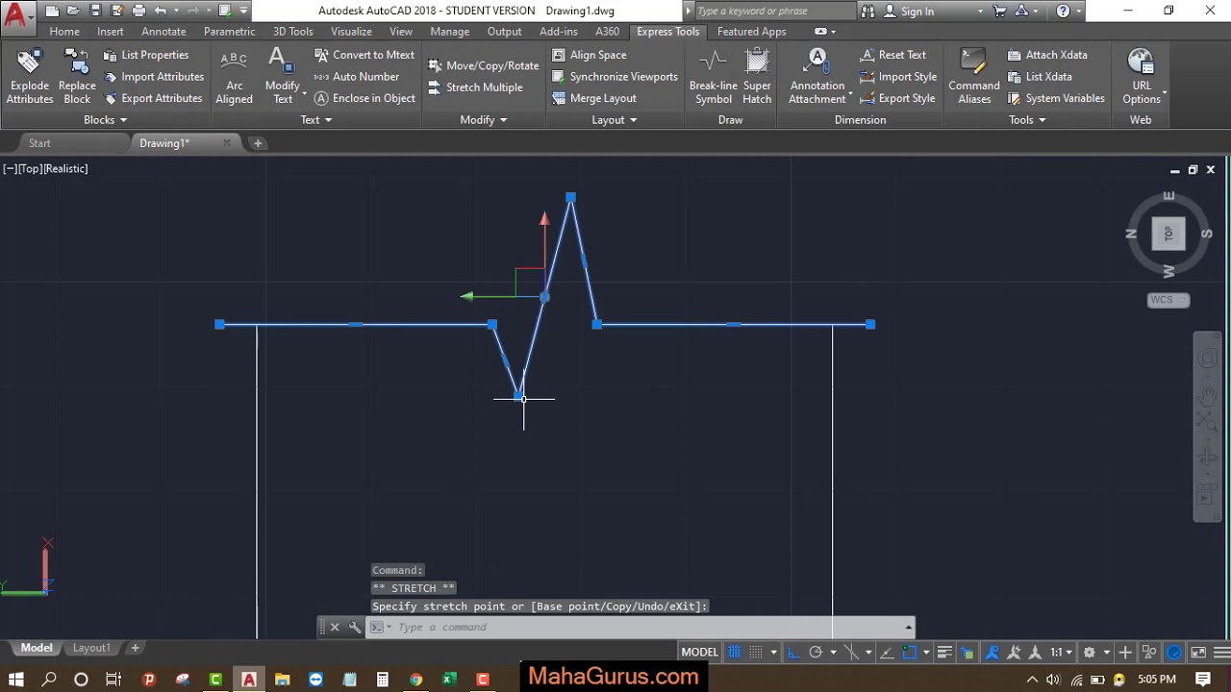
Task: Switch to the Layout1 tab
Action: click(91, 648)
